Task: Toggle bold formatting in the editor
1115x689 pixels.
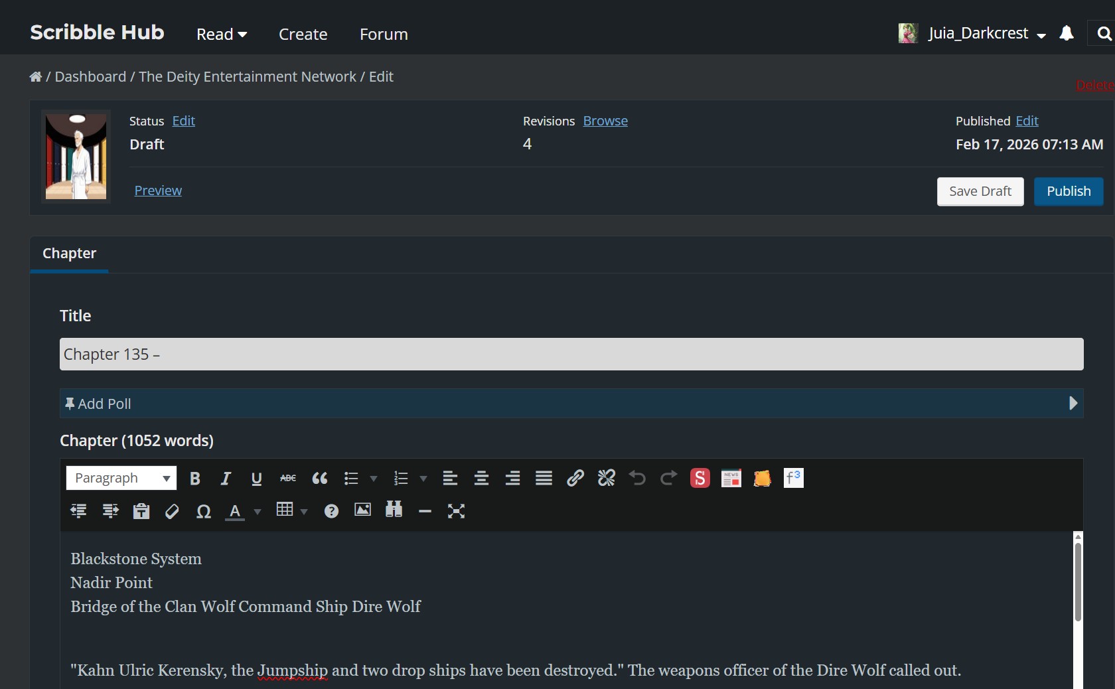Action: pyautogui.click(x=194, y=479)
